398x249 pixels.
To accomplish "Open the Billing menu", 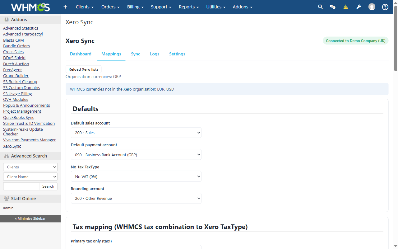I will pyautogui.click(x=135, y=7).
